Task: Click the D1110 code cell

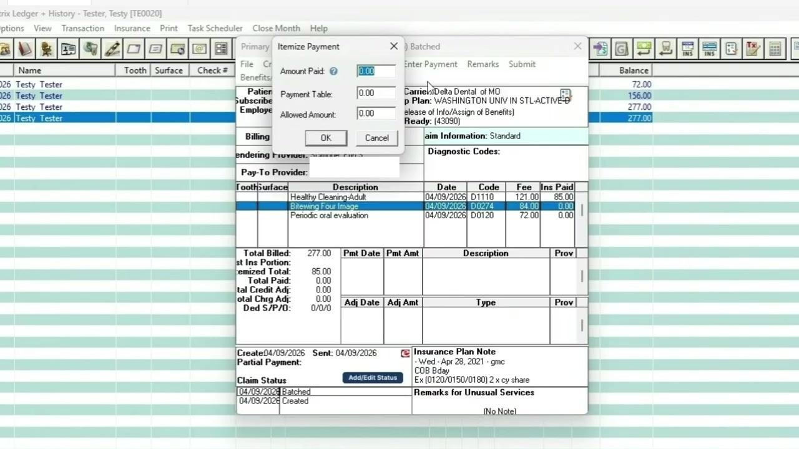Action: (x=486, y=197)
